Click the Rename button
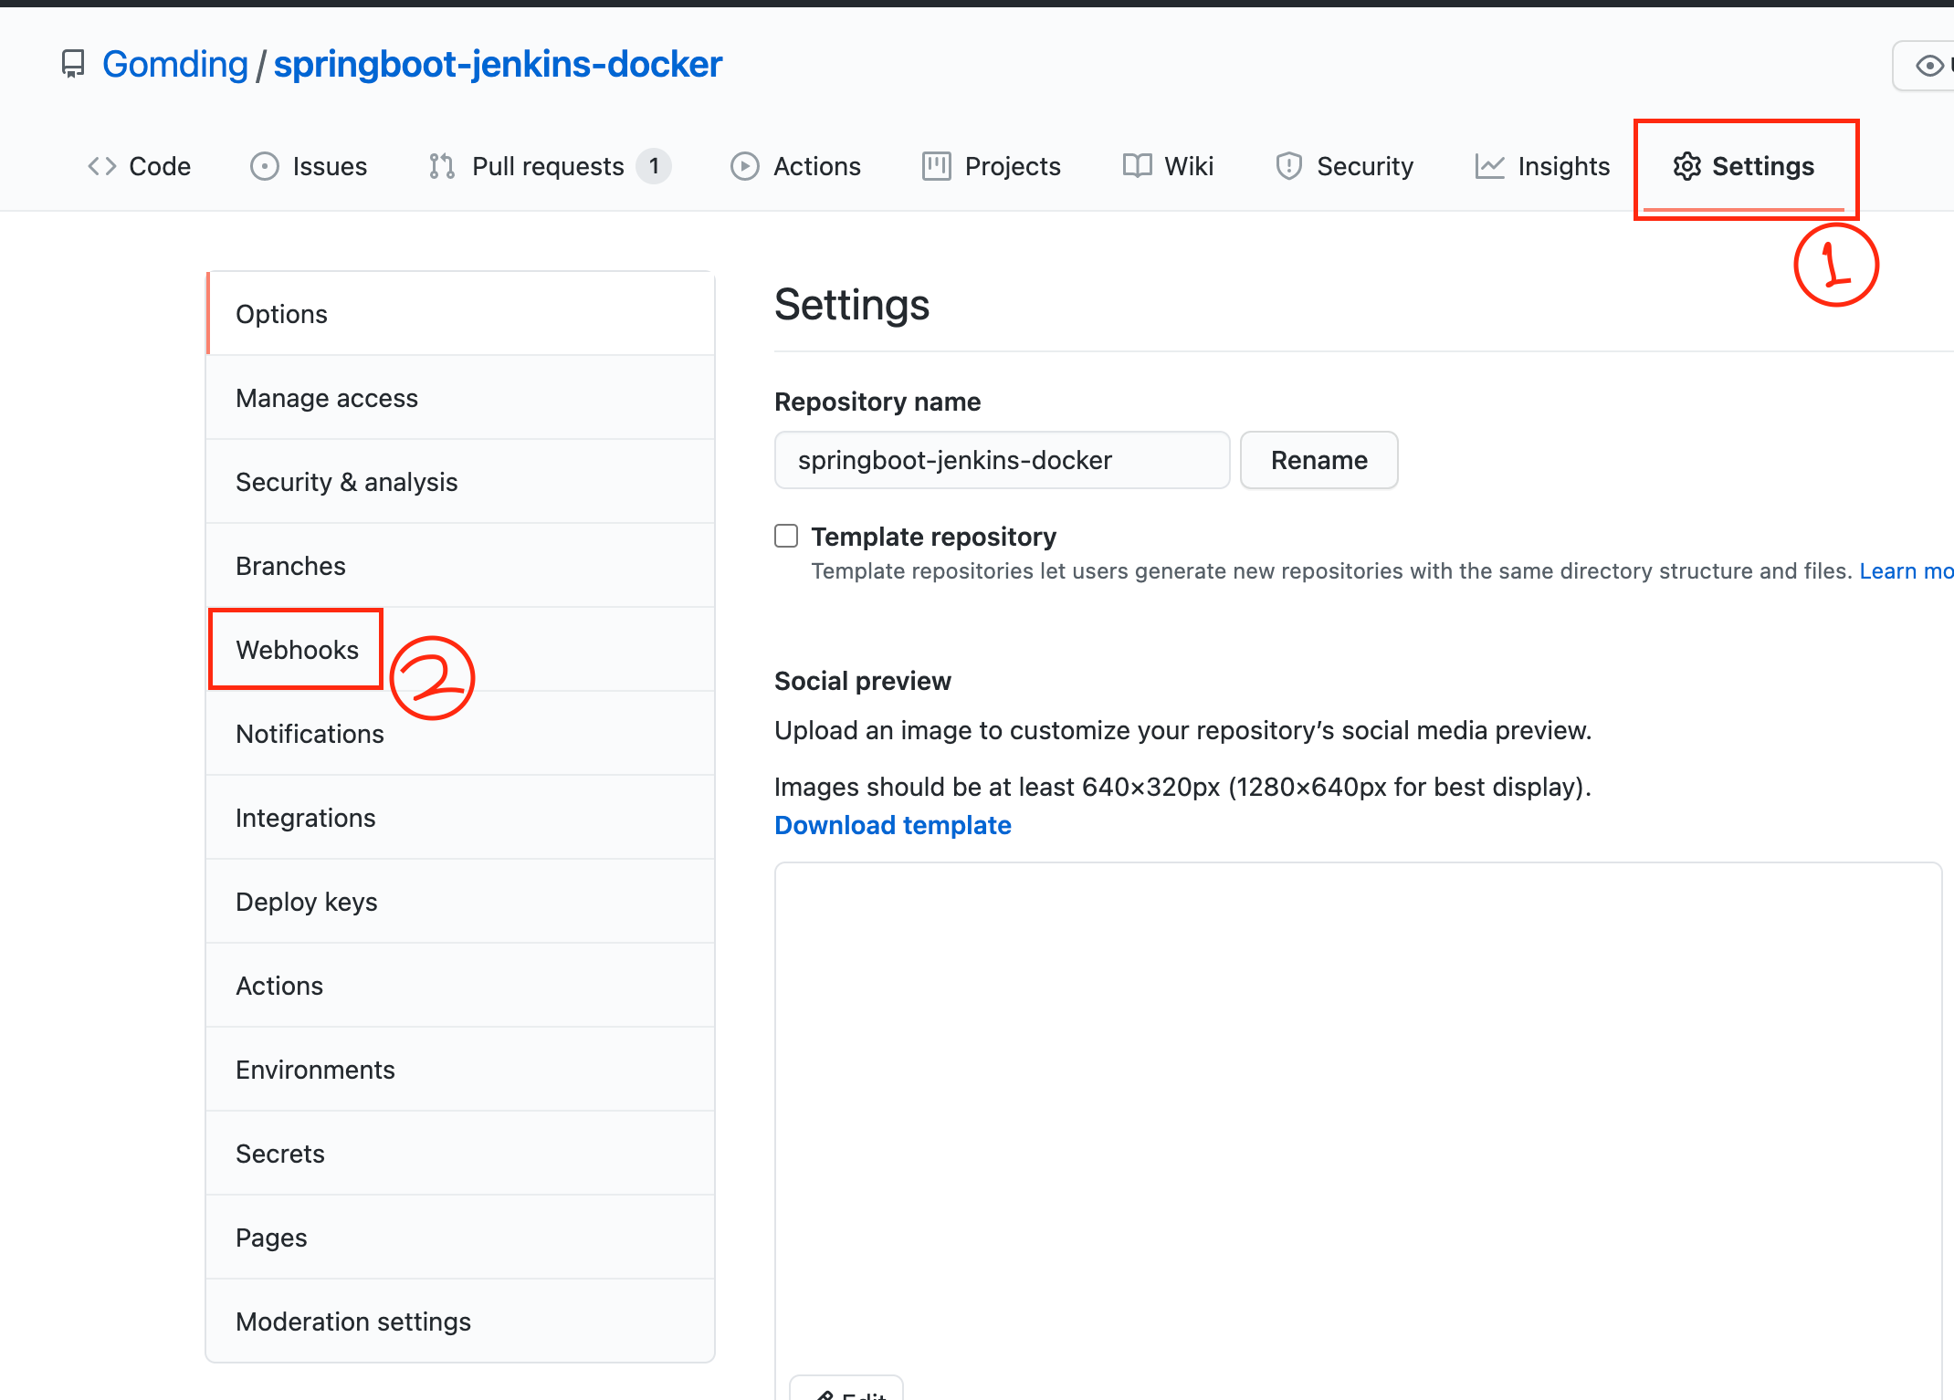The width and height of the screenshot is (1954, 1400). [1318, 460]
